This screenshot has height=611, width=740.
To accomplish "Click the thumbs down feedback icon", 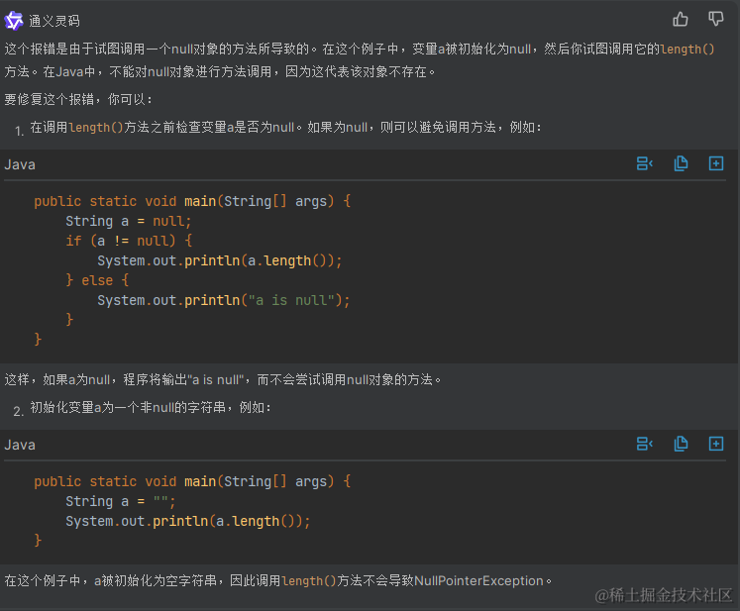I will [x=716, y=20].
